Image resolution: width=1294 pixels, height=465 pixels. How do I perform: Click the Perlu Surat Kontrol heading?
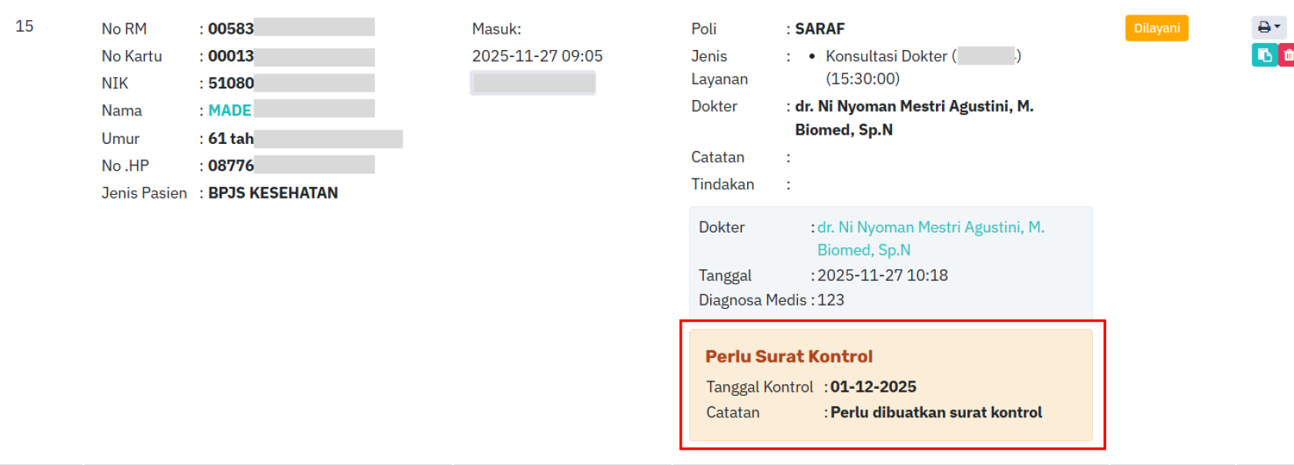[x=789, y=356]
